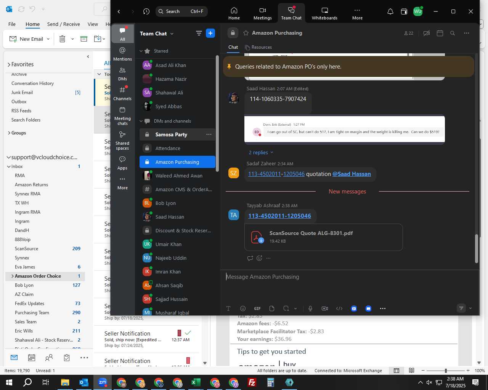Open the emoji picker in message composer
The width and height of the screenshot is (488, 390).
tap(243, 308)
